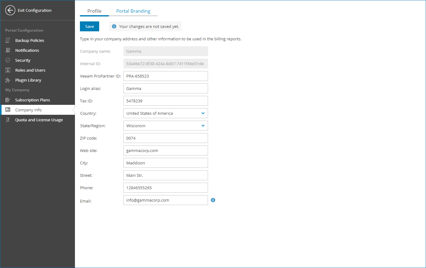Image resolution: width=426 pixels, height=268 pixels.
Task: Click into the Tax ID field
Action: pos(165,101)
